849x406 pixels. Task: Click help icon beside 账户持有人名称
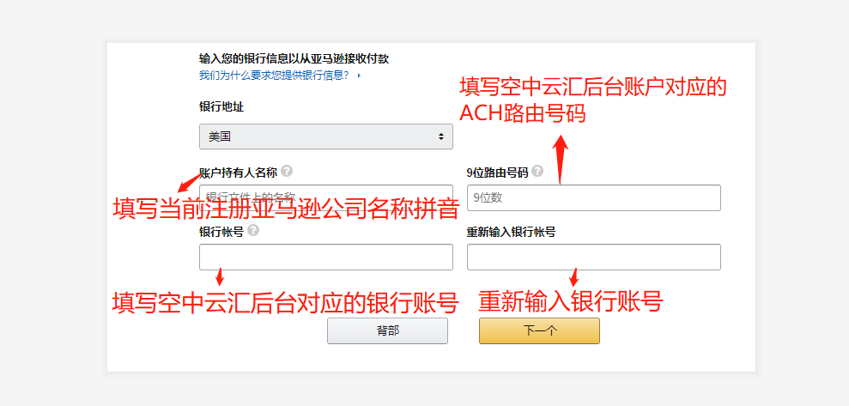point(287,171)
